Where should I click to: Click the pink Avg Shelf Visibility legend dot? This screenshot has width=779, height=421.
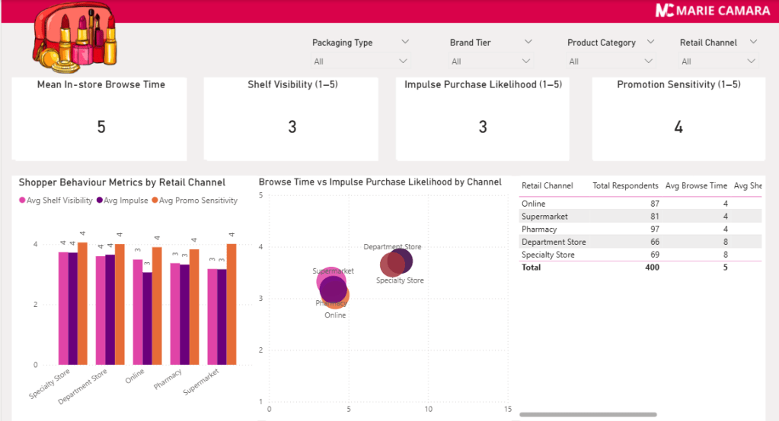coord(22,201)
